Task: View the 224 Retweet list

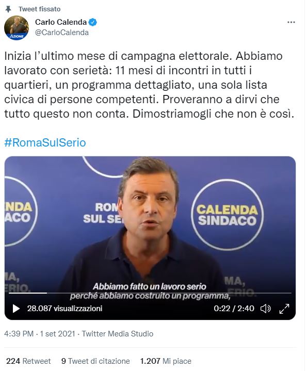Action: pyautogui.click(x=28, y=361)
